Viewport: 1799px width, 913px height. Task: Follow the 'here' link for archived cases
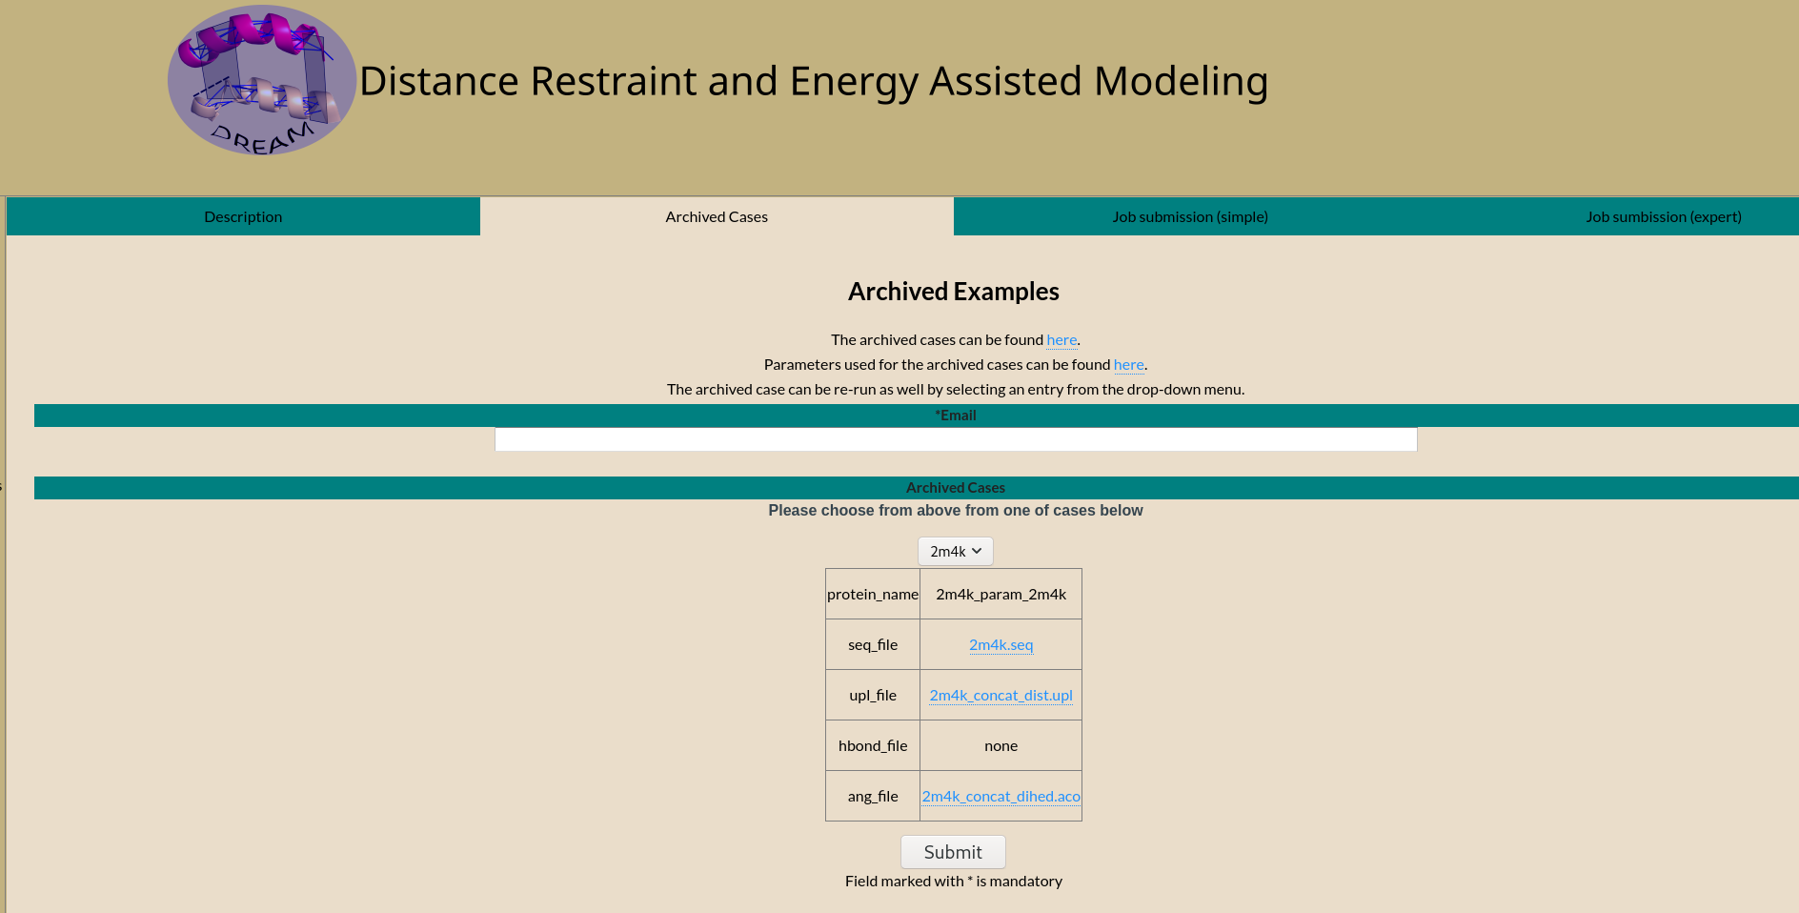pos(1061,339)
